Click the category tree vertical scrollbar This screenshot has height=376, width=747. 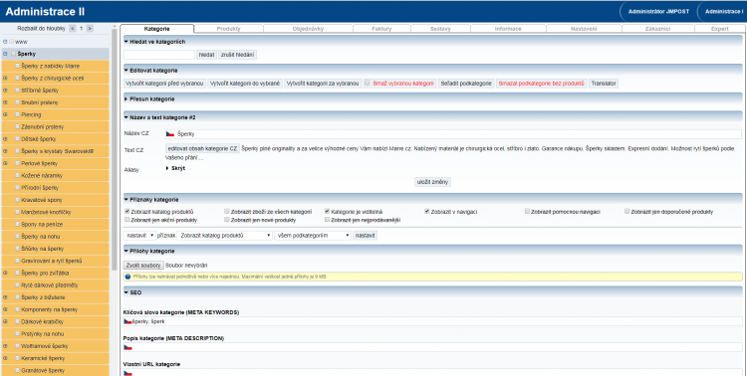(114, 150)
